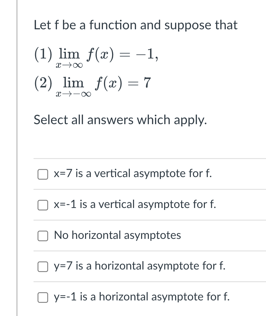
Task: Click the answer text 'x=-1 is a vertical asymptote for f.'
Action: point(135,204)
